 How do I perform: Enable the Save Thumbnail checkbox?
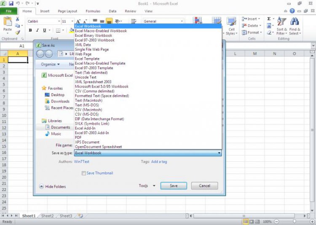pyautogui.click(x=84, y=173)
